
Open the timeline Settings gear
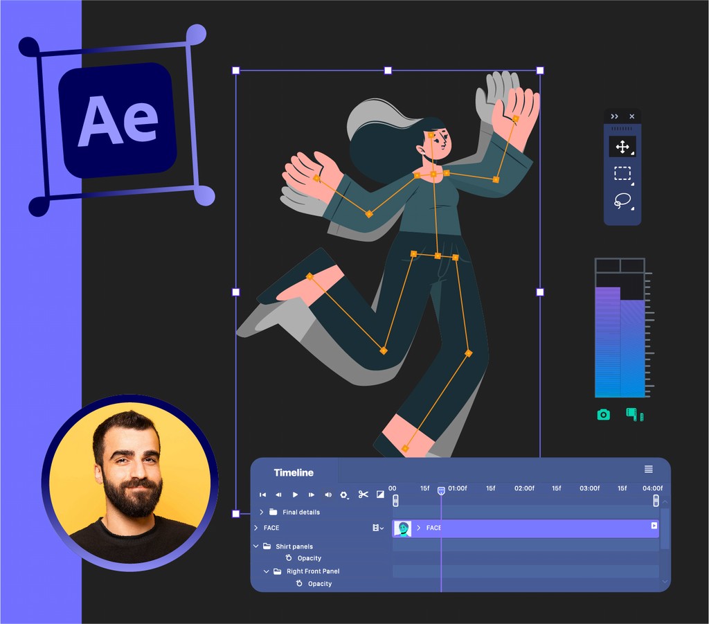(x=344, y=494)
